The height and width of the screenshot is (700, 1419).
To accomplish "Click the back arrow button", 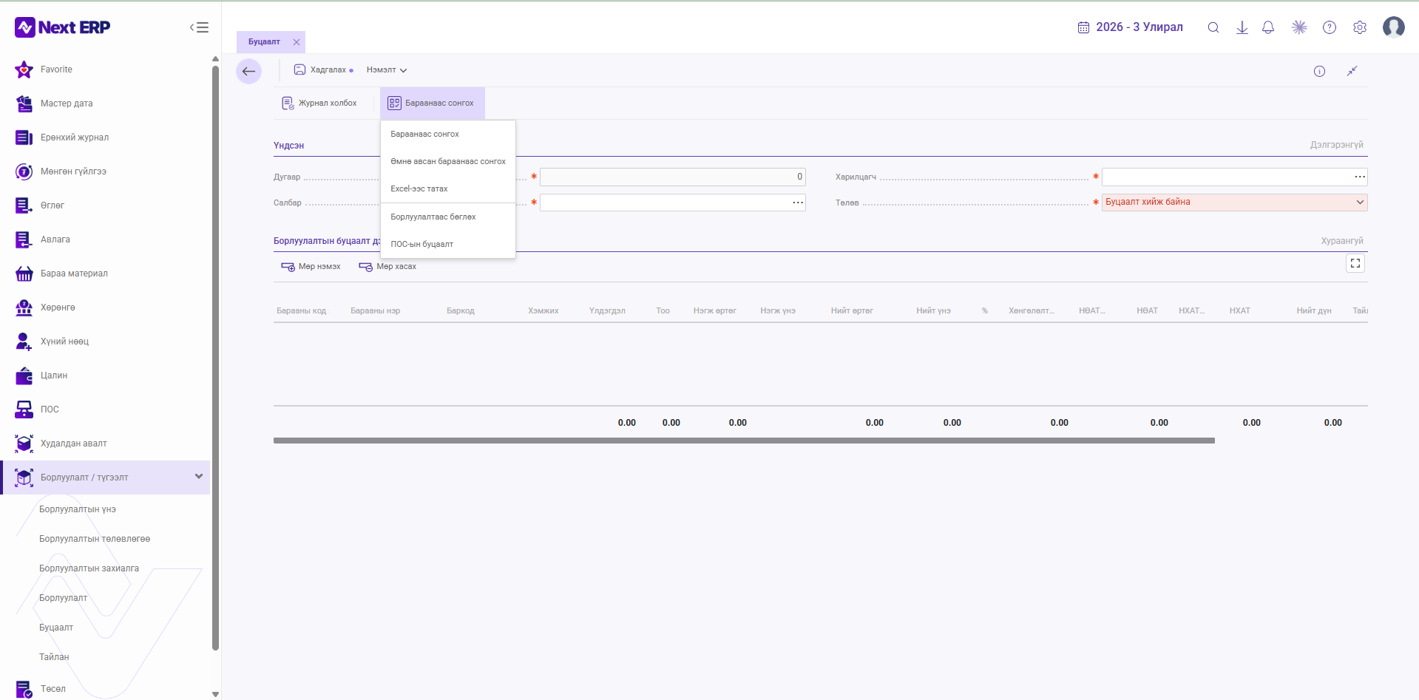I will click(x=248, y=71).
